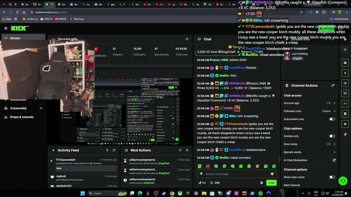Bookmark this page with the star

[x=301, y=12]
